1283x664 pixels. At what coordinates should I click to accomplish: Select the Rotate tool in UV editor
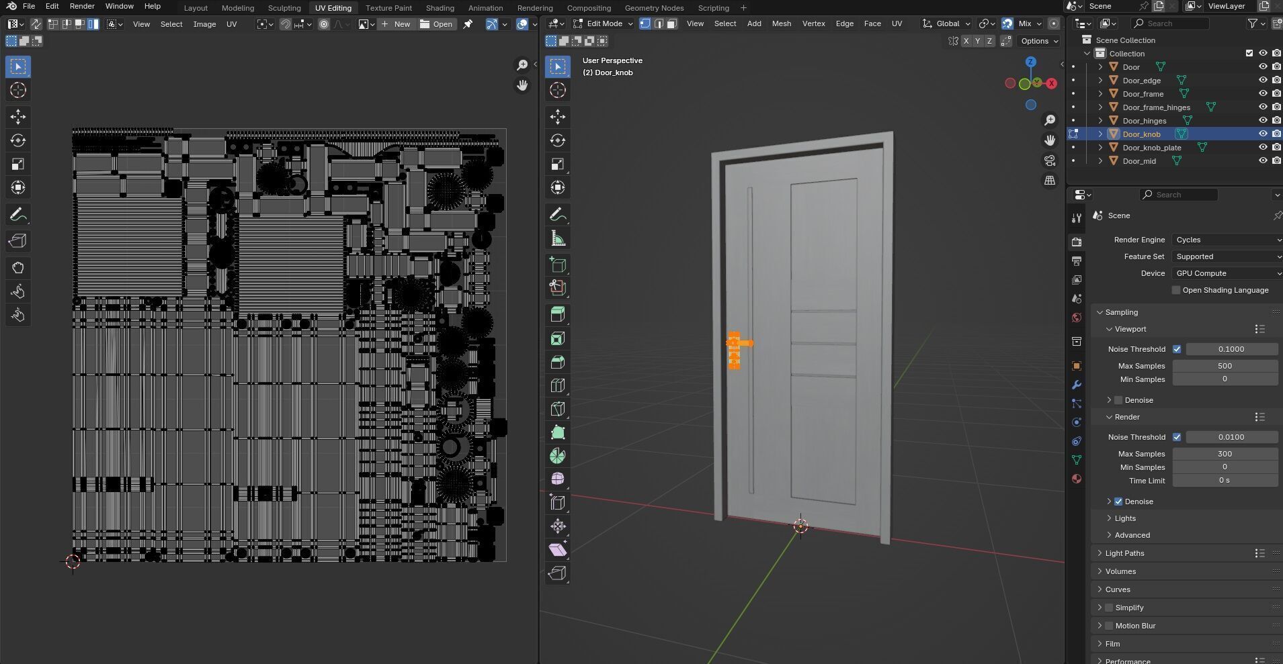18,140
